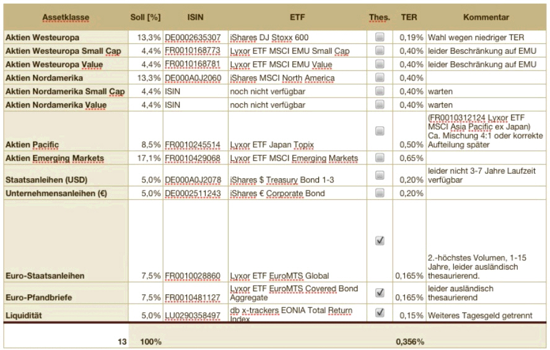Select ISIN cell LU0290358497
The image size is (550, 350).
tap(195, 313)
